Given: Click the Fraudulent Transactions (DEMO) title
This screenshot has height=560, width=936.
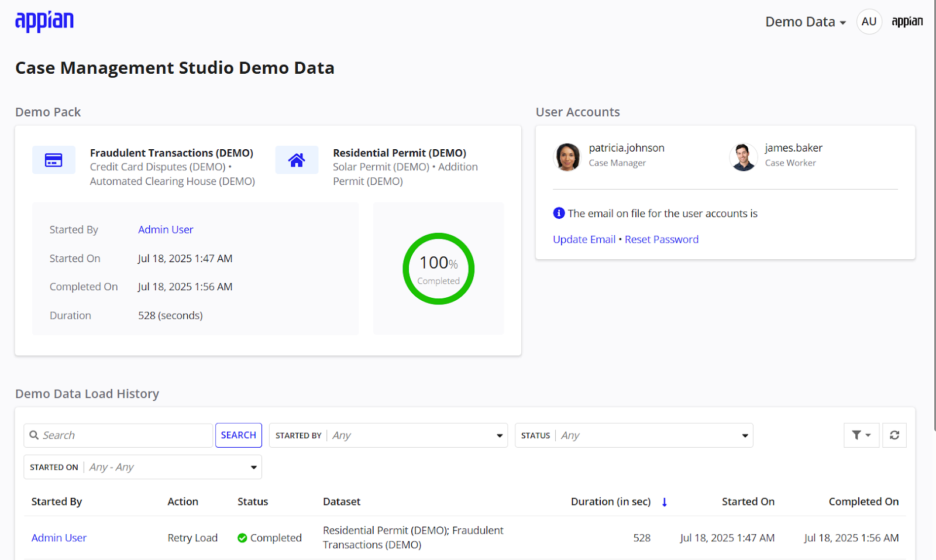Looking at the screenshot, I should [171, 153].
